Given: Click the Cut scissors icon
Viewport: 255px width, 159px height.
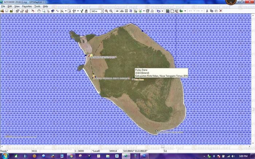Looking at the screenshot, I should [207, 11].
